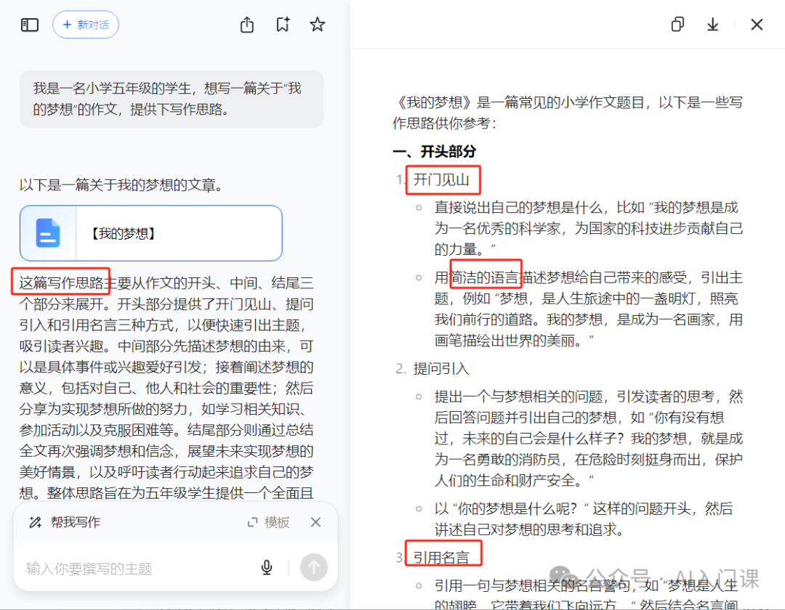Click list item 提问引入
Viewport: 785px width, 610px height.
click(441, 368)
